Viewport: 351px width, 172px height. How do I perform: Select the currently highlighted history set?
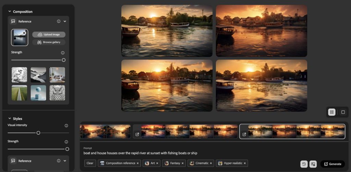(x=292, y=131)
